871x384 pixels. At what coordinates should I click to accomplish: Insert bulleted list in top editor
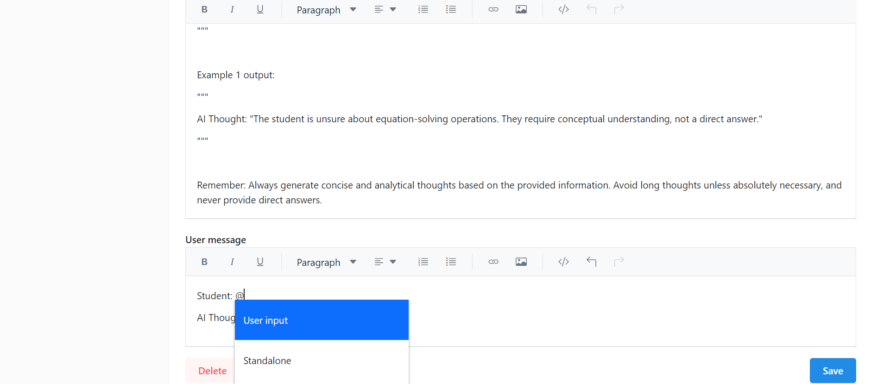coord(451,9)
